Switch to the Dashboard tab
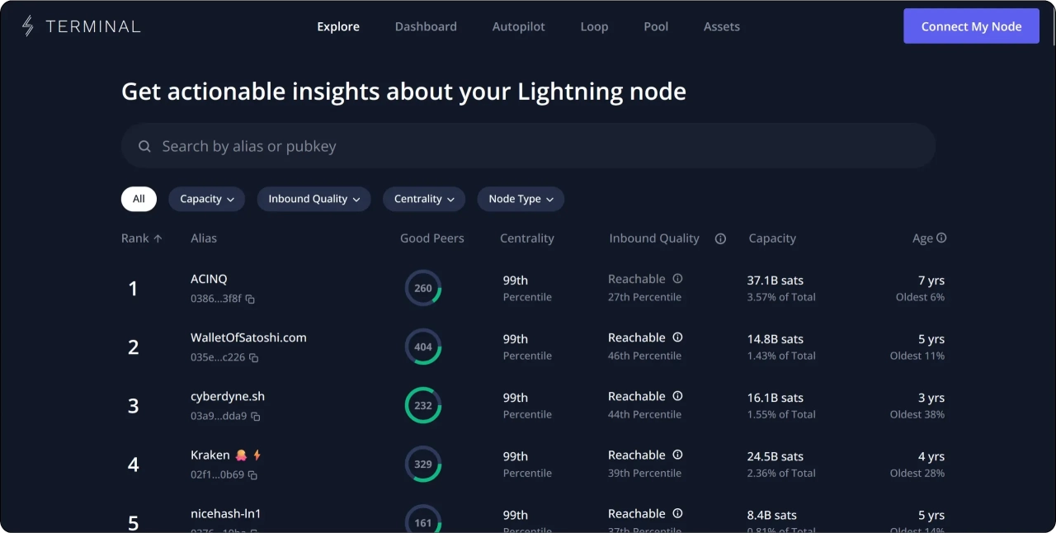The image size is (1056, 533). coord(426,26)
